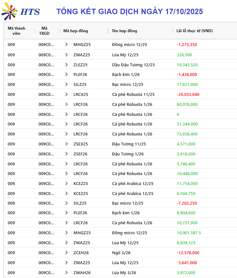Click the Tổng kết giao dịch title

(x=130, y=12)
